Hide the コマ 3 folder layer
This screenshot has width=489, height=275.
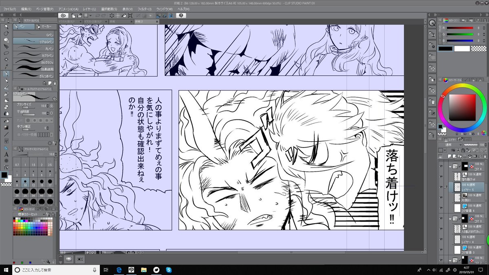click(441, 218)
